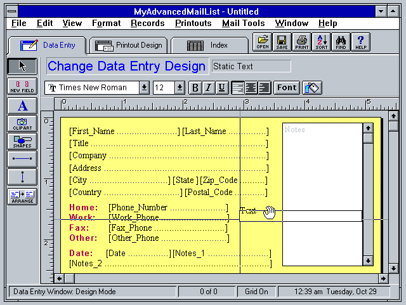The height and width of the screenshot is (305, 406).
Task: Click design area scroll down arrow
Action: (x=393, y=268)
